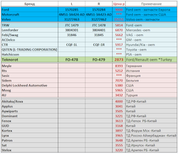The height and width of the screenshot is (154, 178).
Task: Click the Akitaka/Asva brand cell
Action: coord(30,101)
